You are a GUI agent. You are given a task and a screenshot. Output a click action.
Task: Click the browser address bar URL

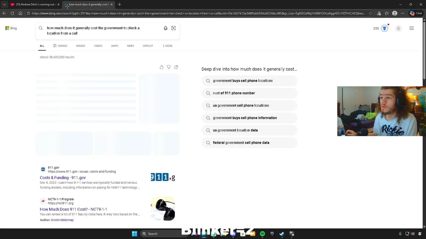(x=198, y=13)
